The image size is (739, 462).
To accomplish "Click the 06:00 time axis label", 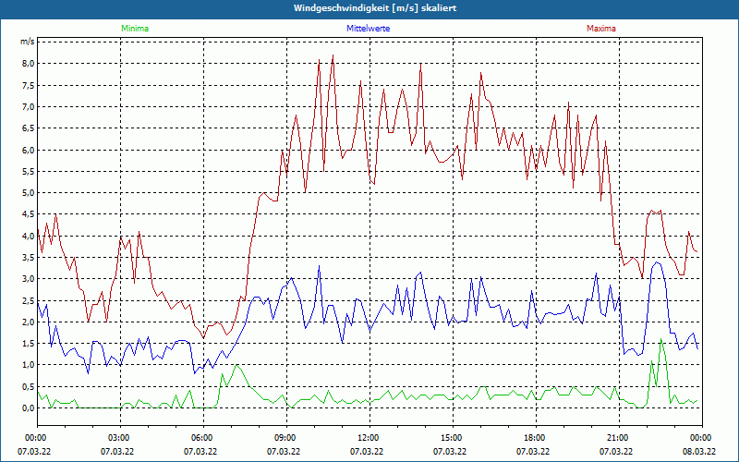I will coord(201,437).
